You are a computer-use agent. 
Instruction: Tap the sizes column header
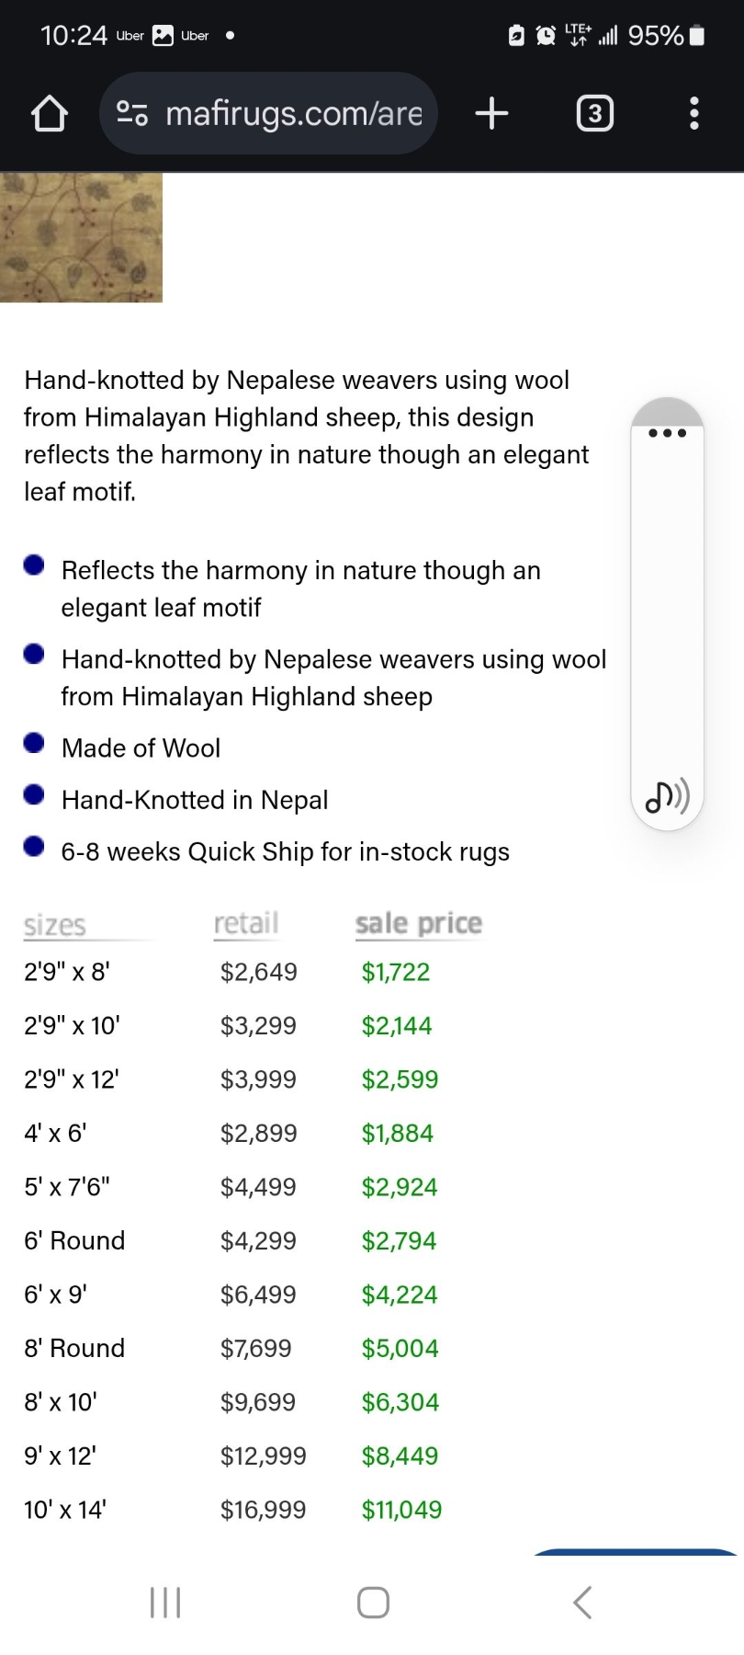[55, 925]
